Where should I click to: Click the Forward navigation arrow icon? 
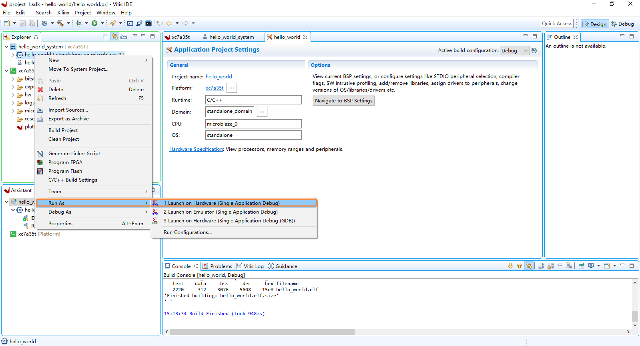point(185,23)
